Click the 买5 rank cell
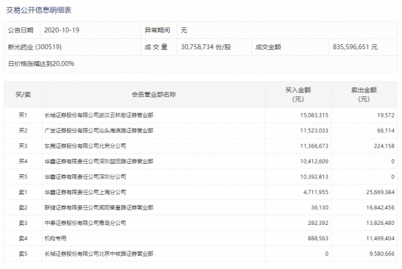 [x=23, y=177]
